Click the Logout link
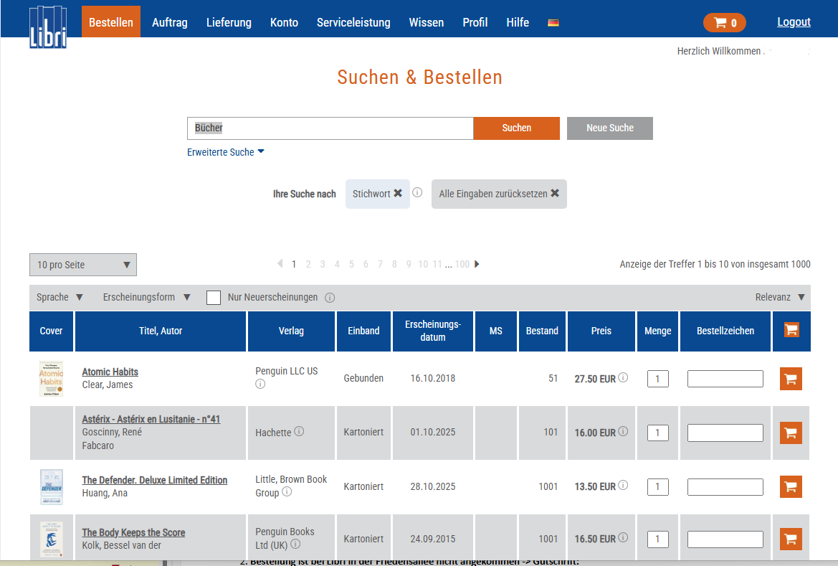The width and height of the screenshot is (838, 566). tap(794, 22)
